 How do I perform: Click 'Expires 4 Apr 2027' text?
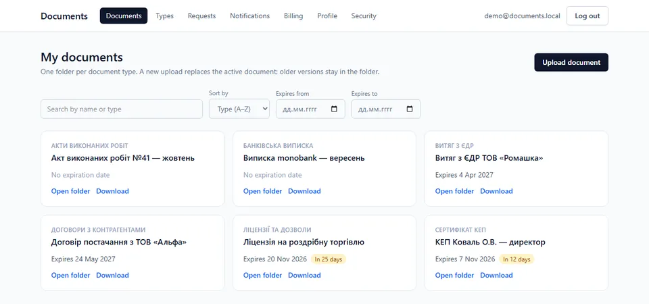point(464,175)
